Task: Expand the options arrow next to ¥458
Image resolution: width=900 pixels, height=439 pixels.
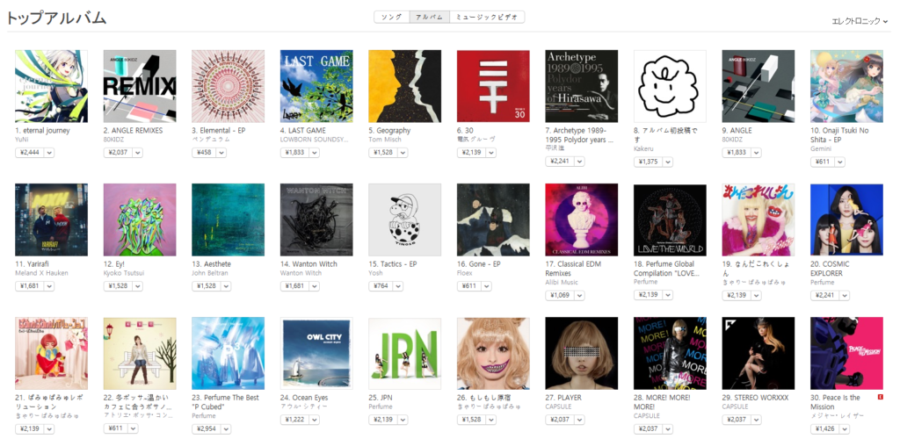Action: (x=221, y=153)
